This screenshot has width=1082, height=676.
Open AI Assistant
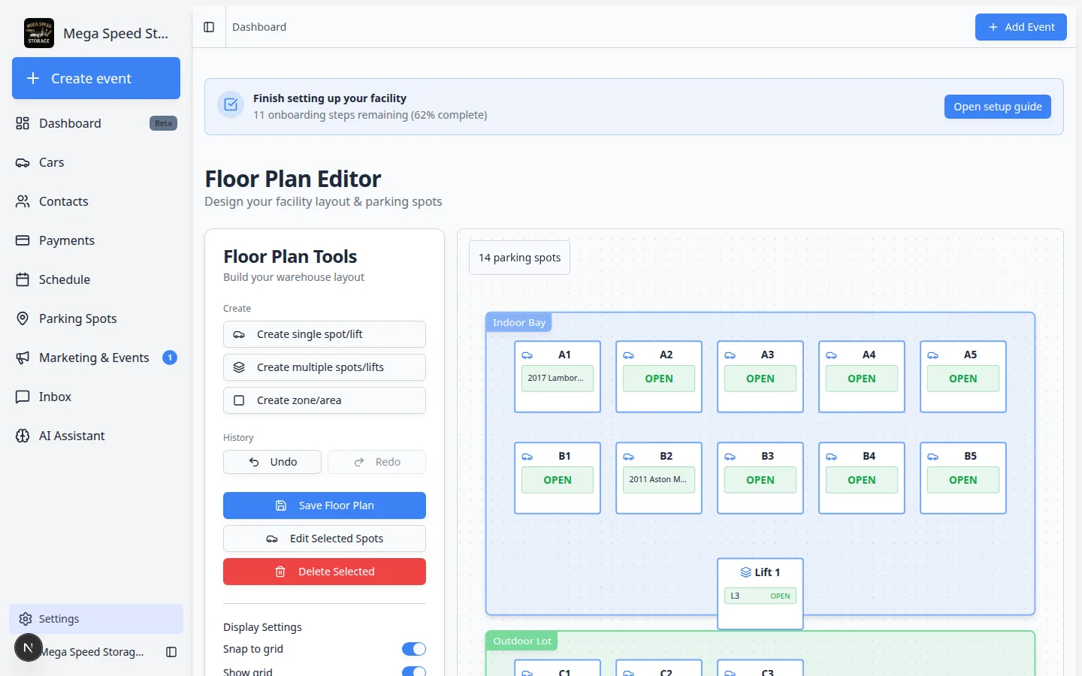pyautogui.click(x=96, y=436)
